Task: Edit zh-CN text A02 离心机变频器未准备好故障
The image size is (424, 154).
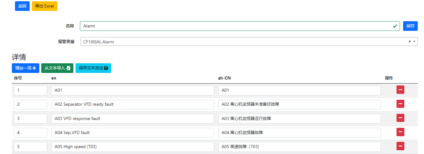Action: pyautogui.click(x=299, y=104)
